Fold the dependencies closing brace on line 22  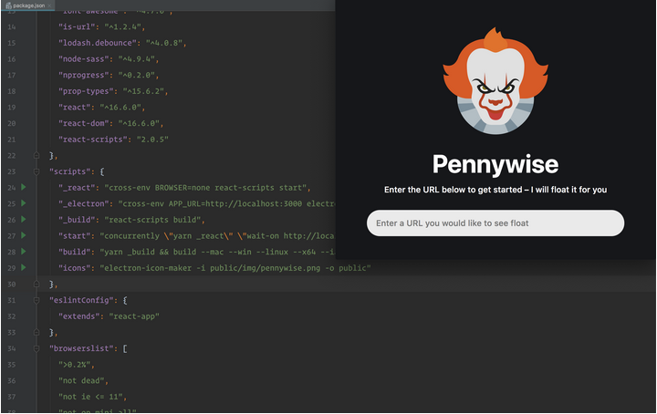click(x=36, y=155)
